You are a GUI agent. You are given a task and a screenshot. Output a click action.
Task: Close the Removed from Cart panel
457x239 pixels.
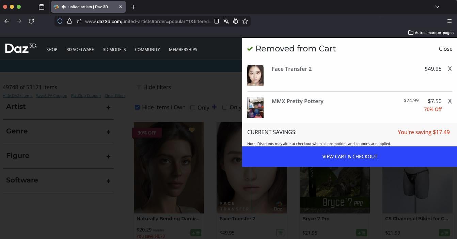coord(445,49)
